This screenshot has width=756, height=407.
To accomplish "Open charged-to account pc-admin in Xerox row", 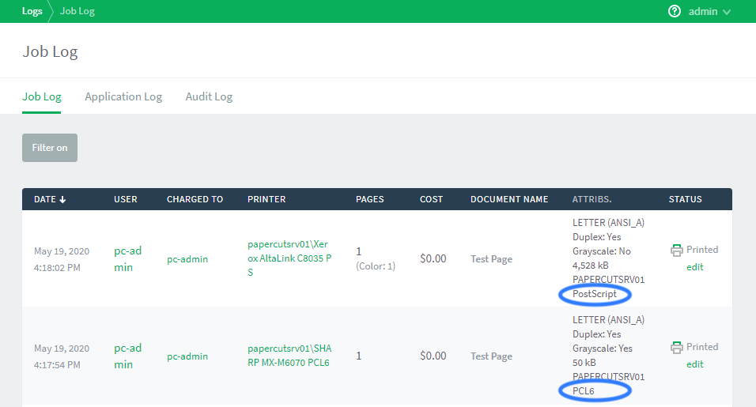I will [187, 259].
